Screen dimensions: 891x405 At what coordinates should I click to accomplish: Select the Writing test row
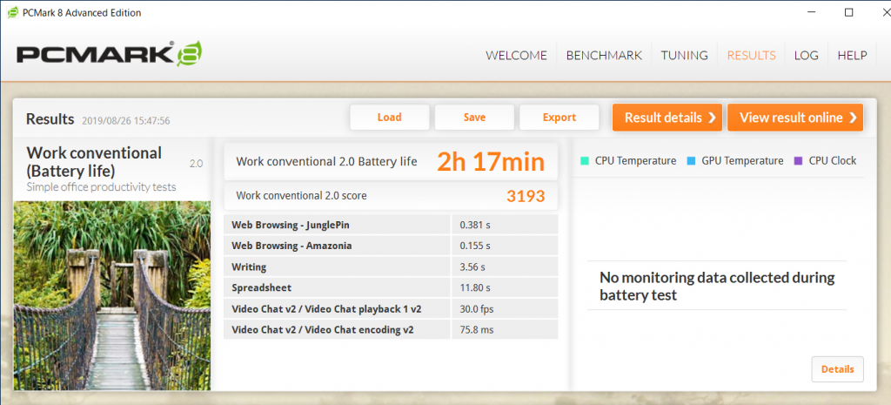pos(391,267)
